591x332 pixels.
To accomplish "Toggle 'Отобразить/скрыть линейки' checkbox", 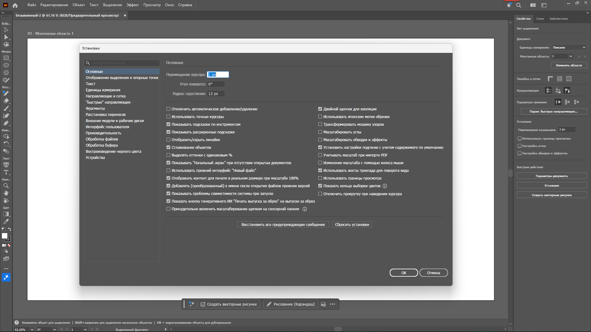I will [168, 140].
